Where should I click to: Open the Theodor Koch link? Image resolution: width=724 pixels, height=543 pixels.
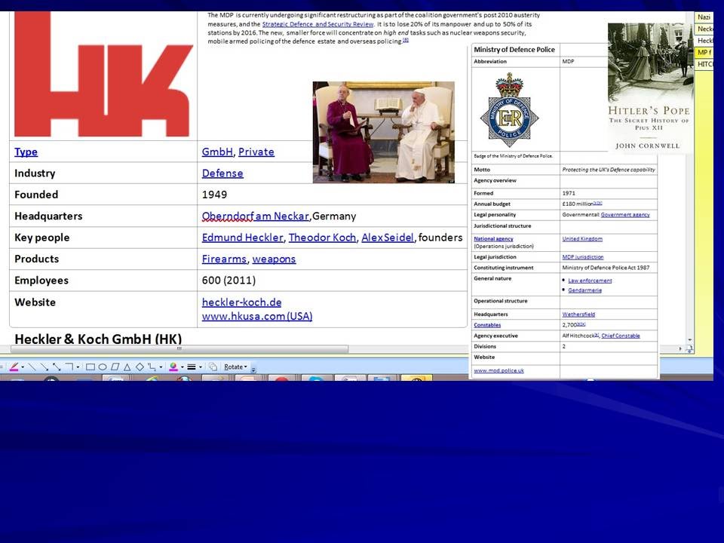coord(322,238)
